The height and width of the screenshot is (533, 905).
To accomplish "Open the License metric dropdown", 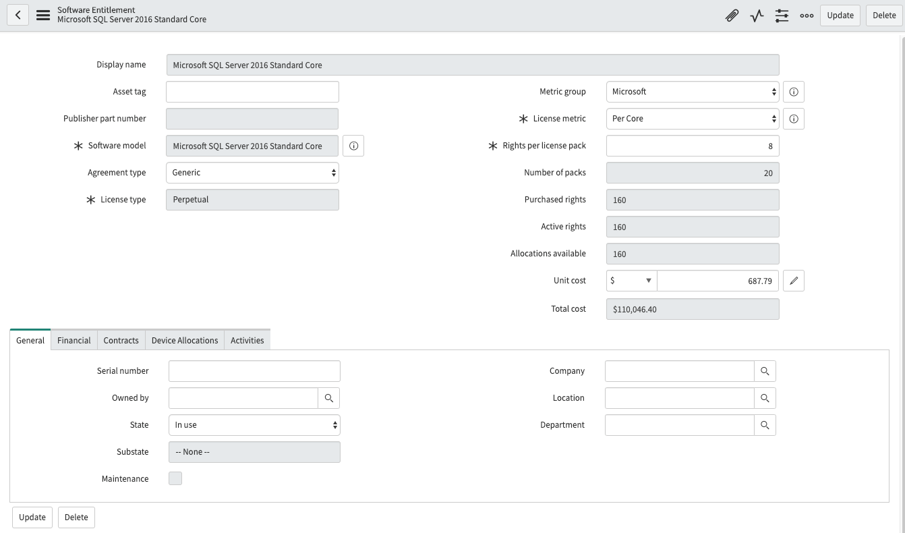I will pos(693,119).
